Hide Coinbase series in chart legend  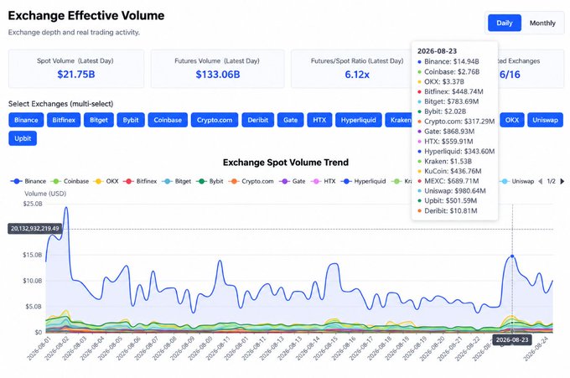[70, 181]
